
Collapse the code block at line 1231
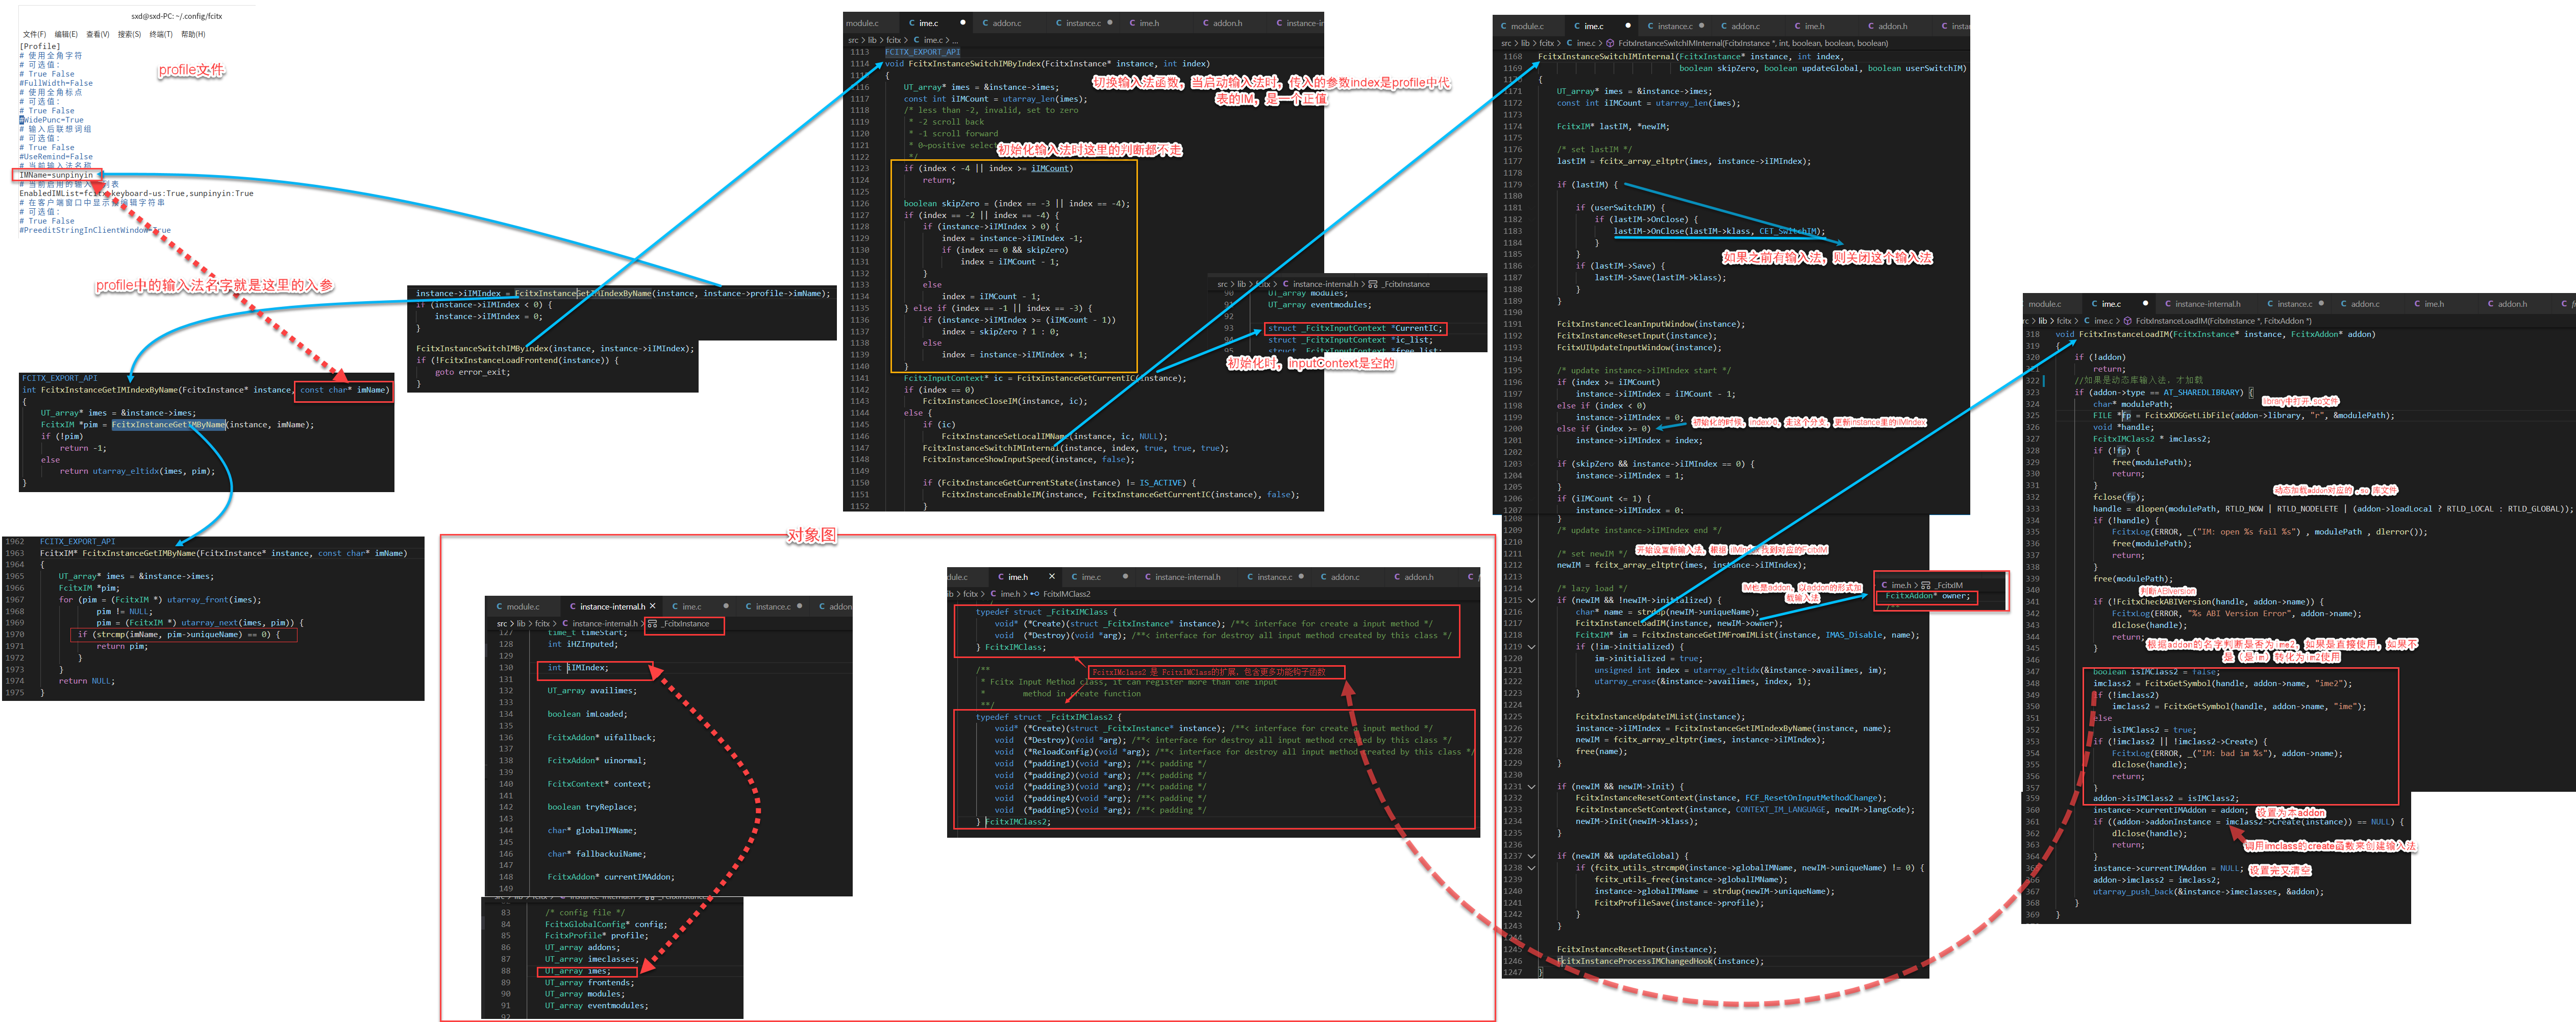click(x=1531, y=787)
